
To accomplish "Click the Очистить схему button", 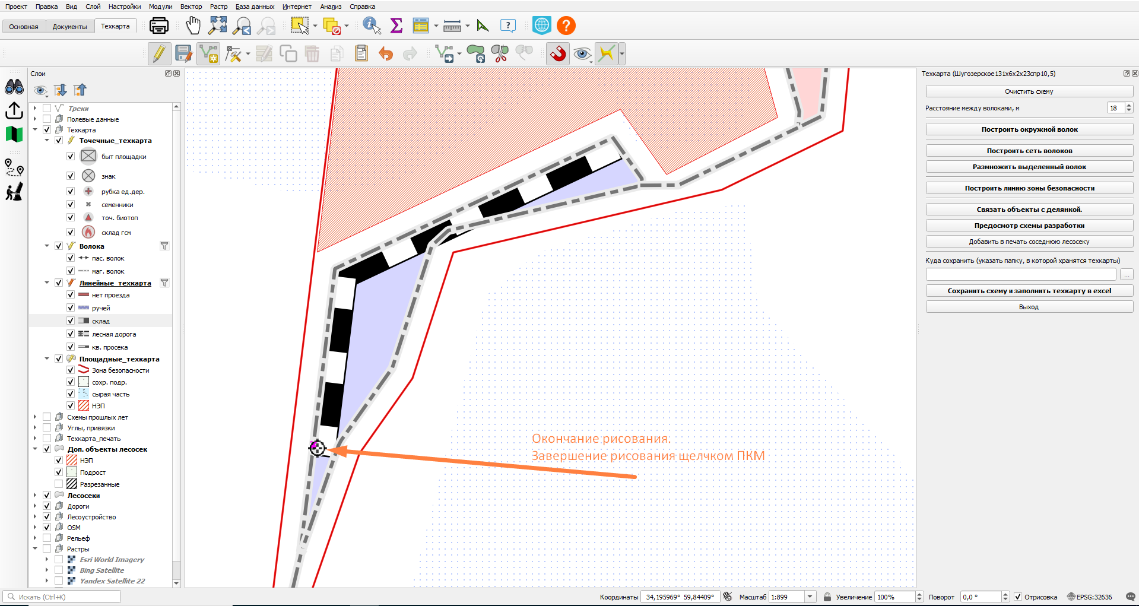I will click(x=1029, y=91).
